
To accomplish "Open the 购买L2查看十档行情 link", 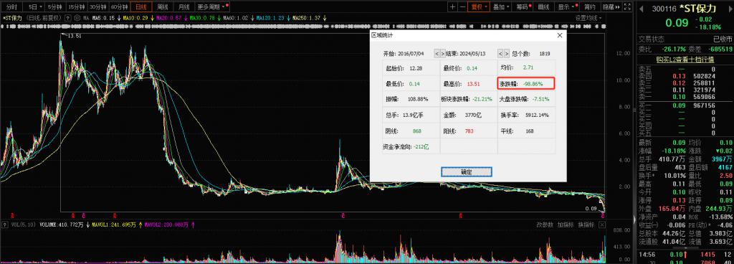I will coord(685,60).
